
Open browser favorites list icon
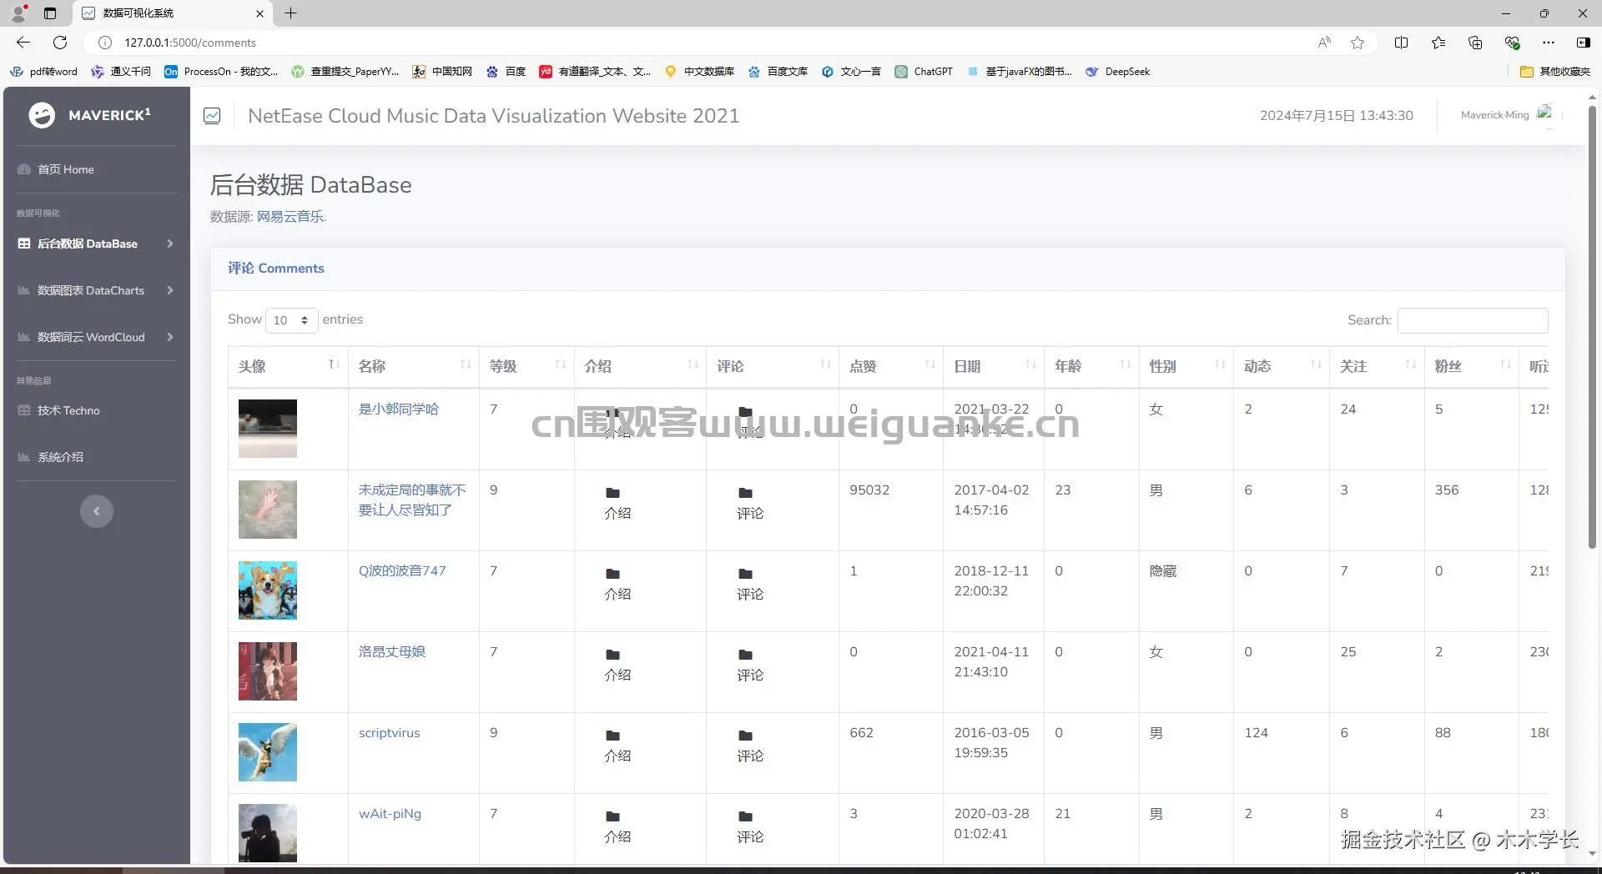tap(1438, 43)
